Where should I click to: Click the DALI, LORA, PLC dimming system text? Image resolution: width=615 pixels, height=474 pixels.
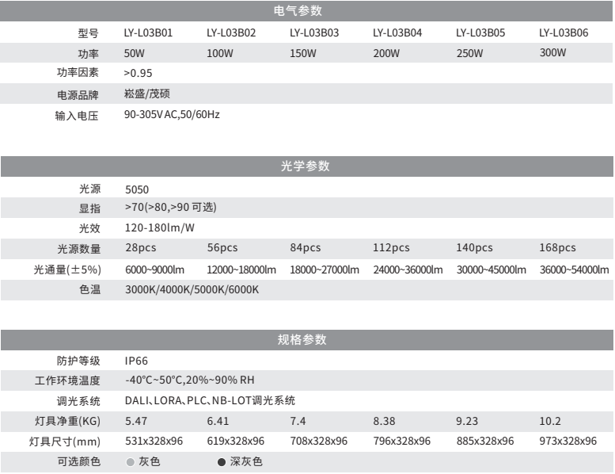pos(210,401)
